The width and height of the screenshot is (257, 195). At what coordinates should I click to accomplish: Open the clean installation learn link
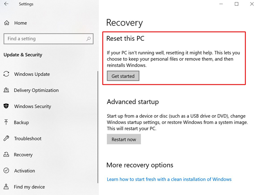point(169,179)
